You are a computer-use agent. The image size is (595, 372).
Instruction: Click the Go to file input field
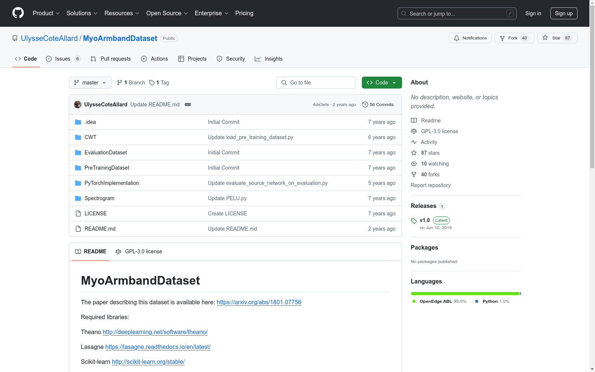click(x=316, y=83)
